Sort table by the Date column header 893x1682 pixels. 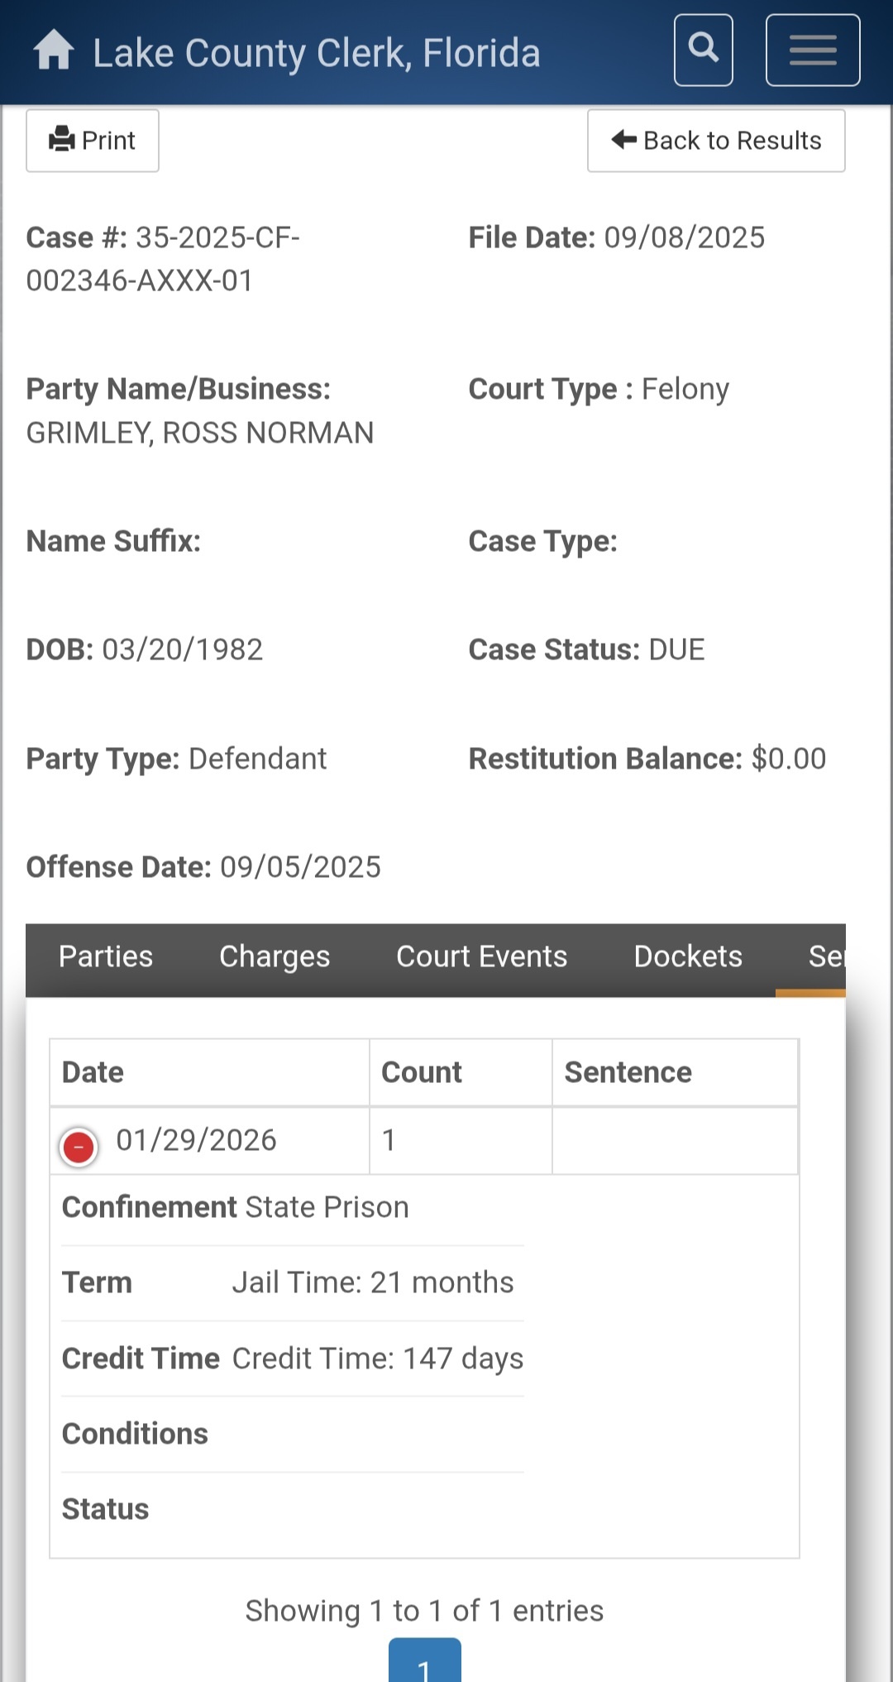[x=93, y=1072]
